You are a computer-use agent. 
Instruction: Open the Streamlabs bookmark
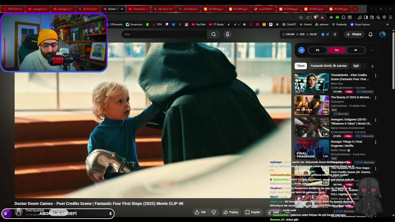(x=134, y=24)
